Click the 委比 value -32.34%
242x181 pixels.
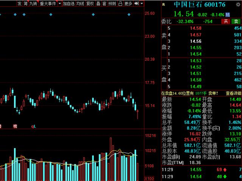(x=185, y=22)
